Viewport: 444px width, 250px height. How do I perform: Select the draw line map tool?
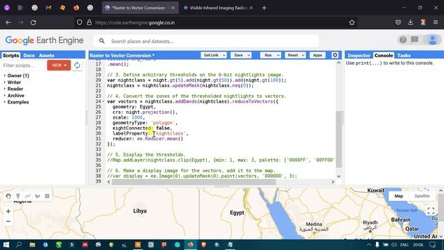[x=28, y=196]
